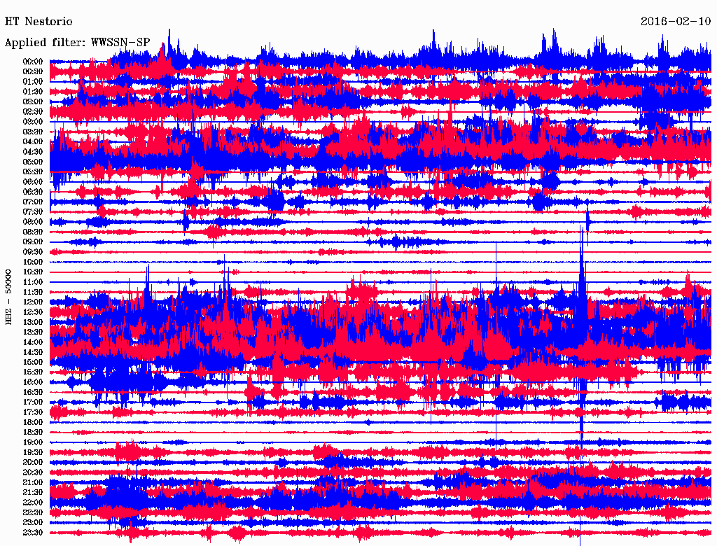Select the 22:00 time label
The image size is (717, 546).
(33, 502)
